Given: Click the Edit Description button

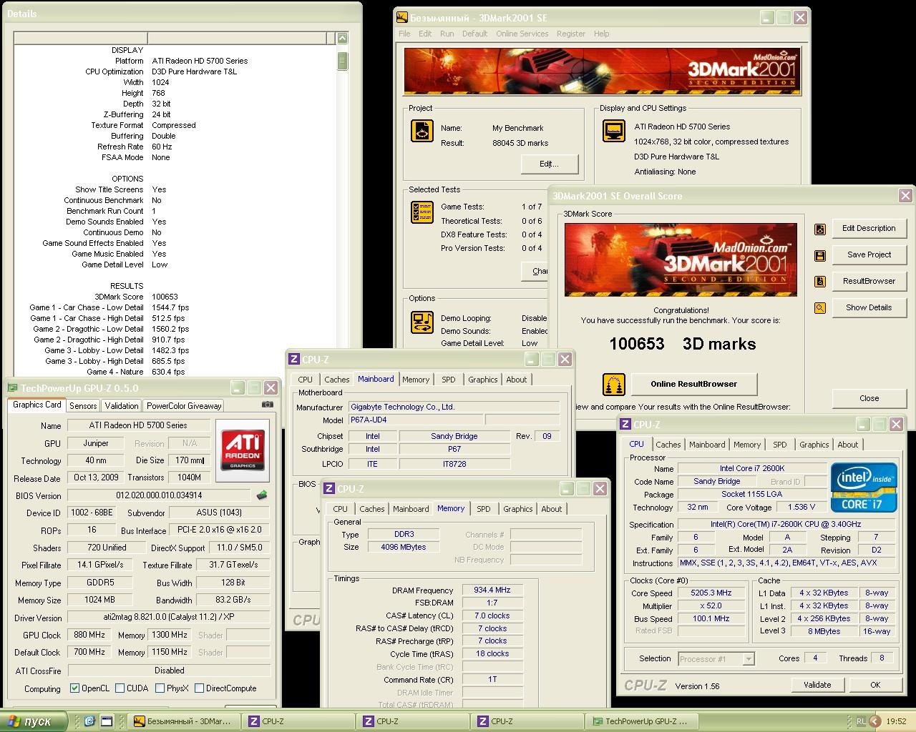Looking at the screenshot, I should pyautogui.click(x=869, y=229).
